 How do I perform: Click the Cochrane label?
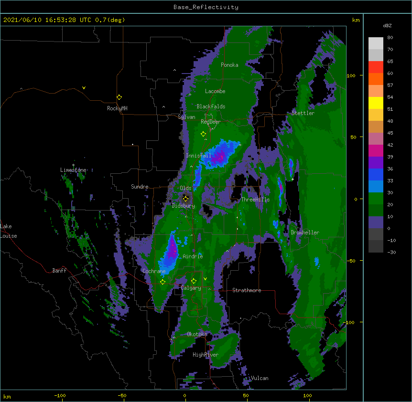click(154, 271)
